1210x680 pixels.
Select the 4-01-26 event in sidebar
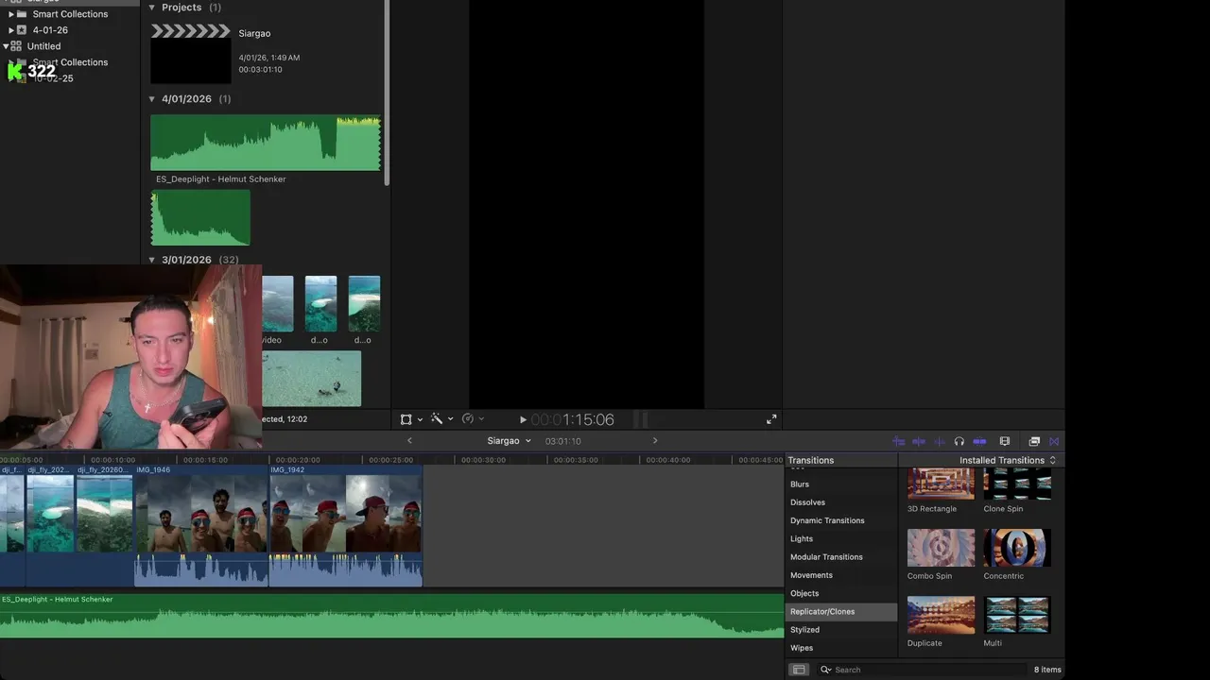point(50,30)
